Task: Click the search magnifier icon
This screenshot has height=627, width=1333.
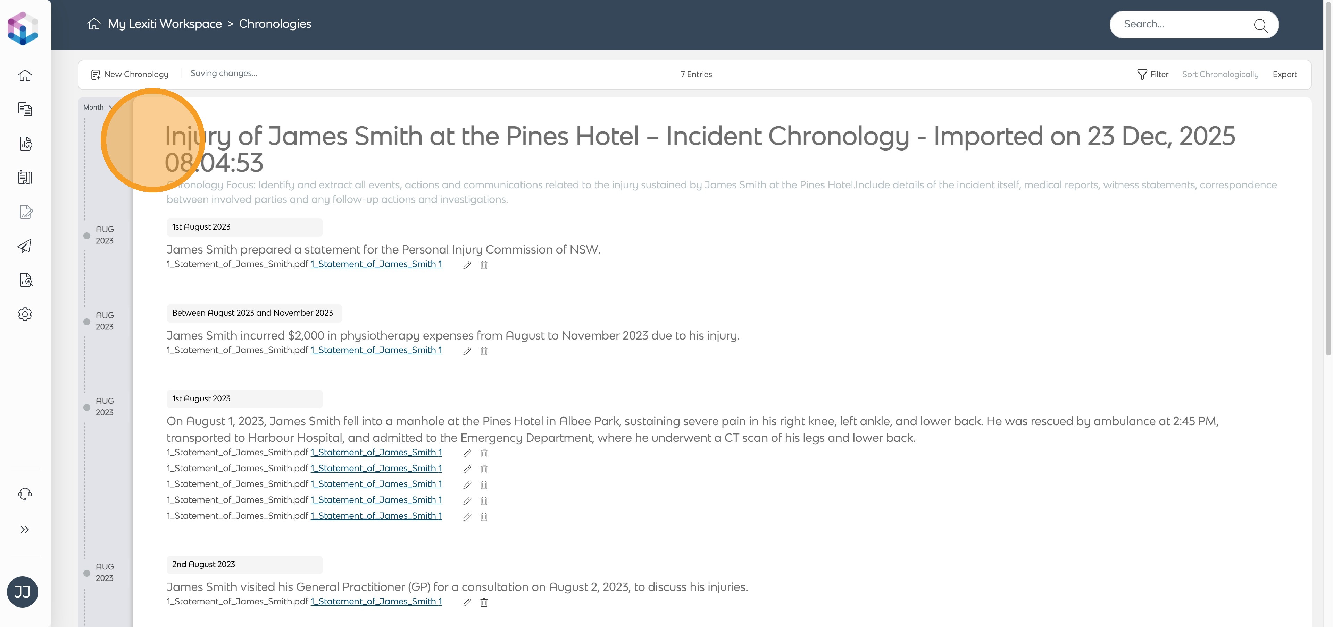Action: click(x=1260, y=25)
